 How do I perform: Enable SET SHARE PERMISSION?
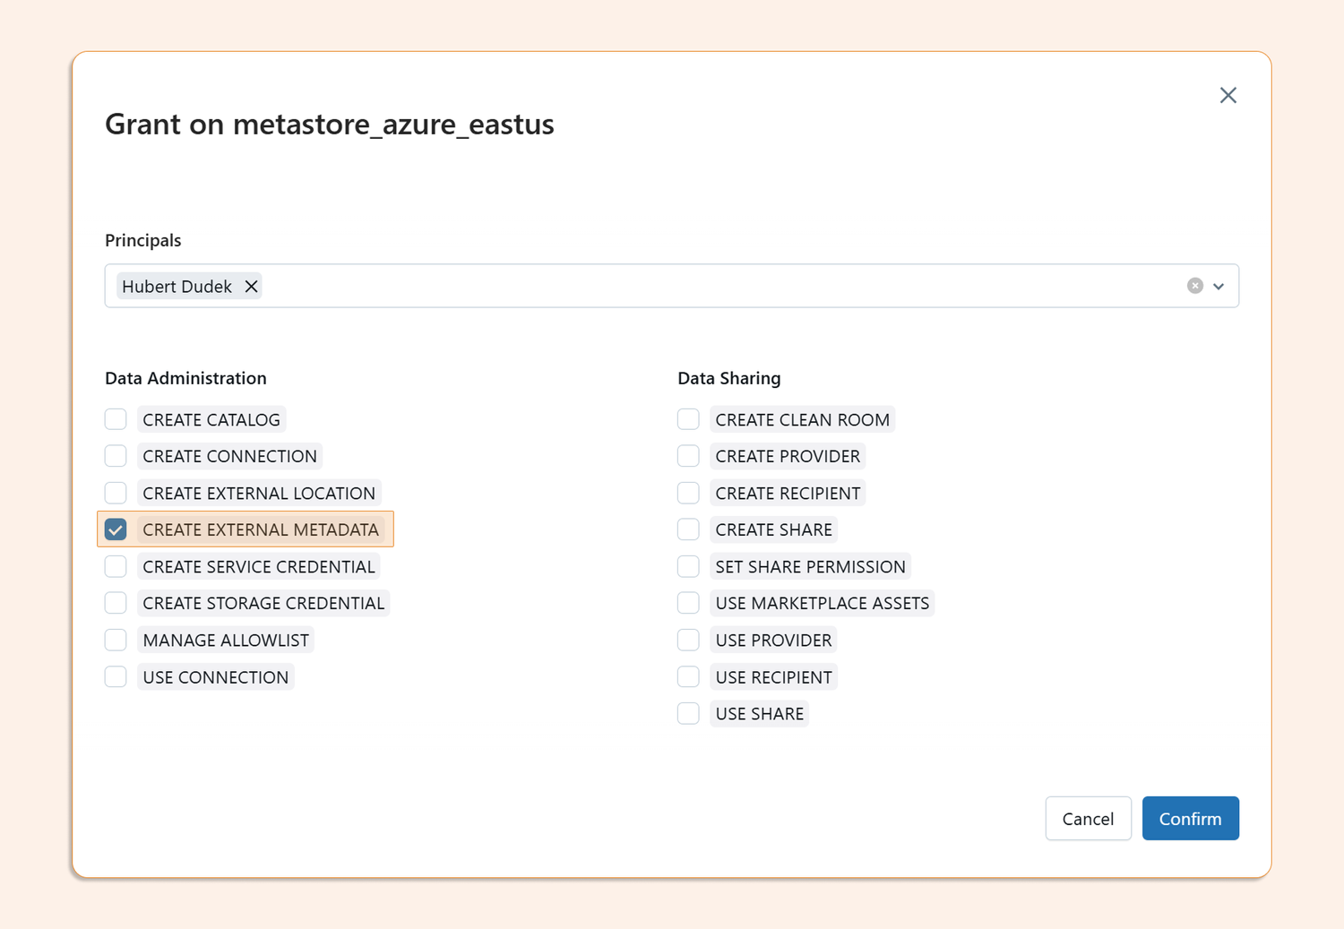688,566
